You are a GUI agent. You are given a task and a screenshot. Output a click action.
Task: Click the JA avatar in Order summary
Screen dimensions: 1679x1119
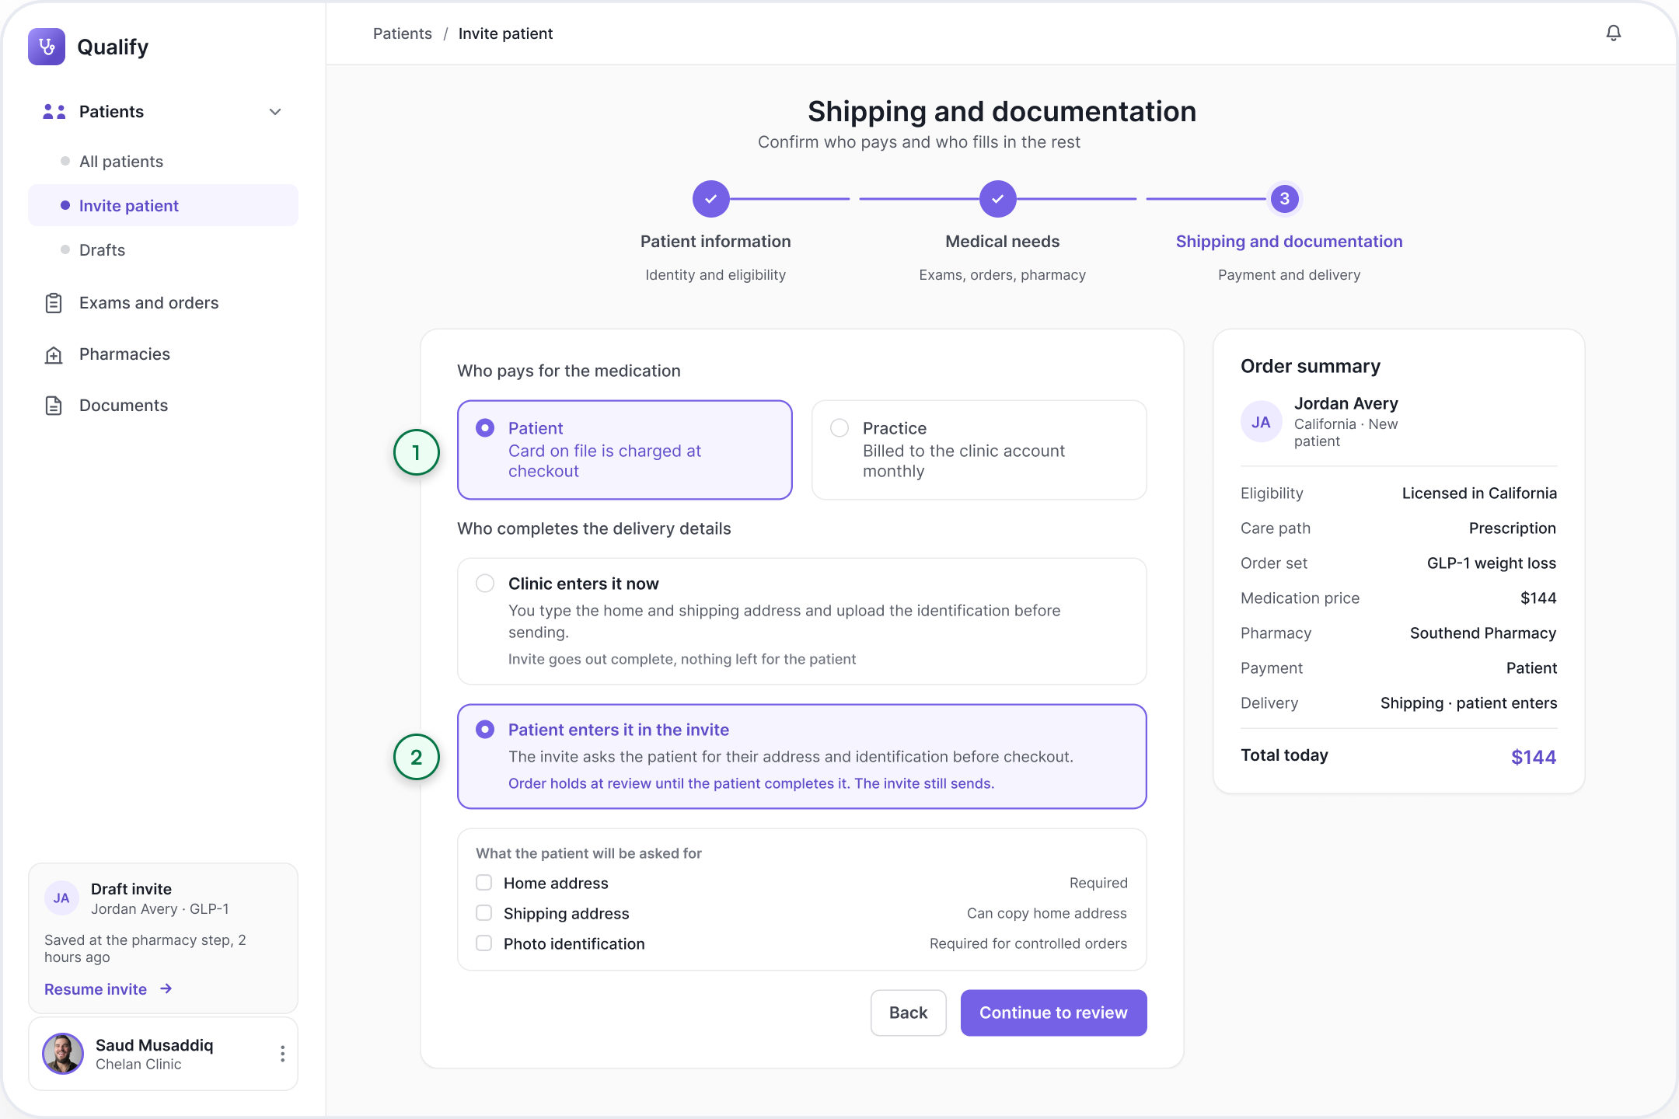click(x=1261, y=422)
